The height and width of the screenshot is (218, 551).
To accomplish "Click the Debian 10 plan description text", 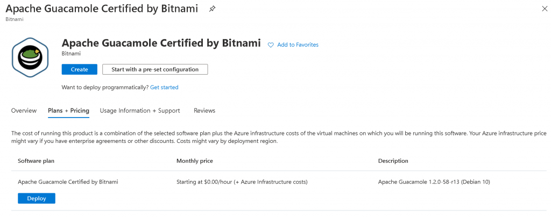I will (x=434, y=182).
